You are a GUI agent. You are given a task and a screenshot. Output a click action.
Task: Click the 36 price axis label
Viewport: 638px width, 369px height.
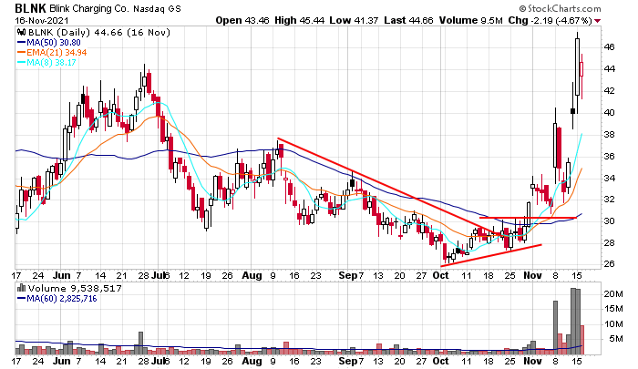pos(609,157)
